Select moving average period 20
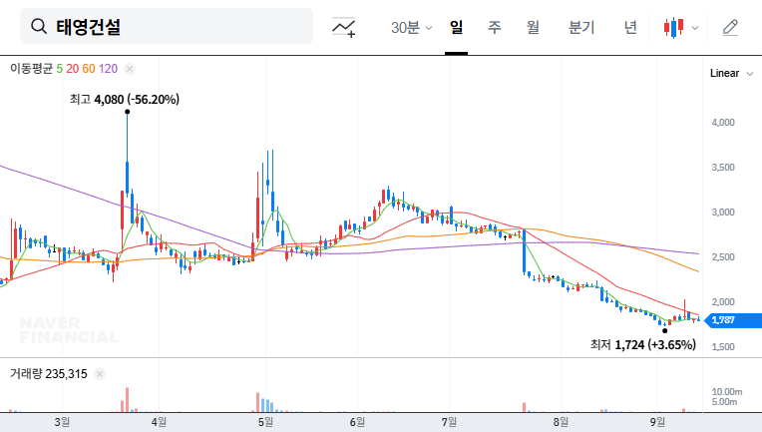The width and height of the screenshot is (762, 432). [73, 69]
